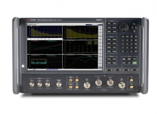Open the Help utility key

click(129, 63)
